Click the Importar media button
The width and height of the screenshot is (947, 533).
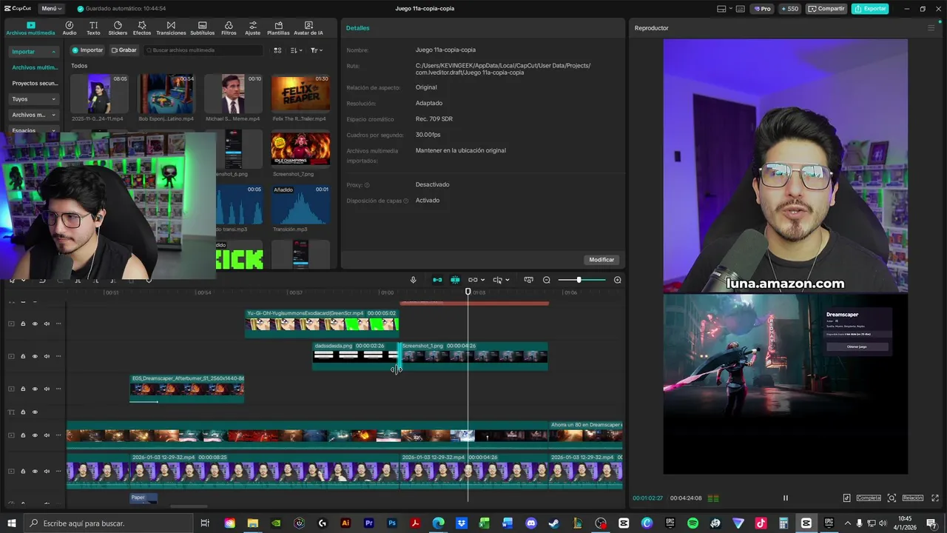coord(87,50)
